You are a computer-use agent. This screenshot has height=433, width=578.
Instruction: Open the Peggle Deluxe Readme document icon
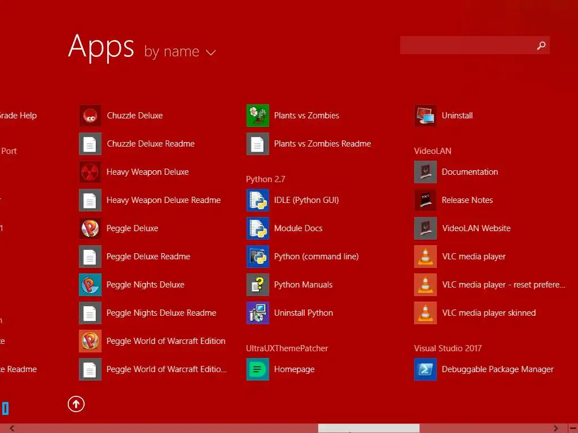(90, 257)
